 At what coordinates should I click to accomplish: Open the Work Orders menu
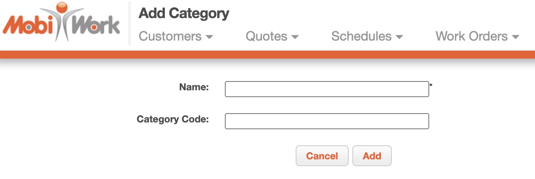pyautogui.click(x=471, y=37)
